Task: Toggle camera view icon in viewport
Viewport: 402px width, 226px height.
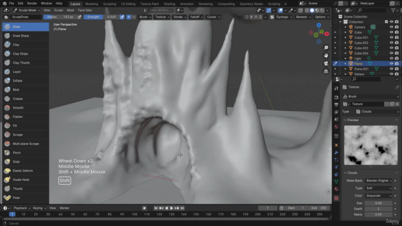Action: 326,63
